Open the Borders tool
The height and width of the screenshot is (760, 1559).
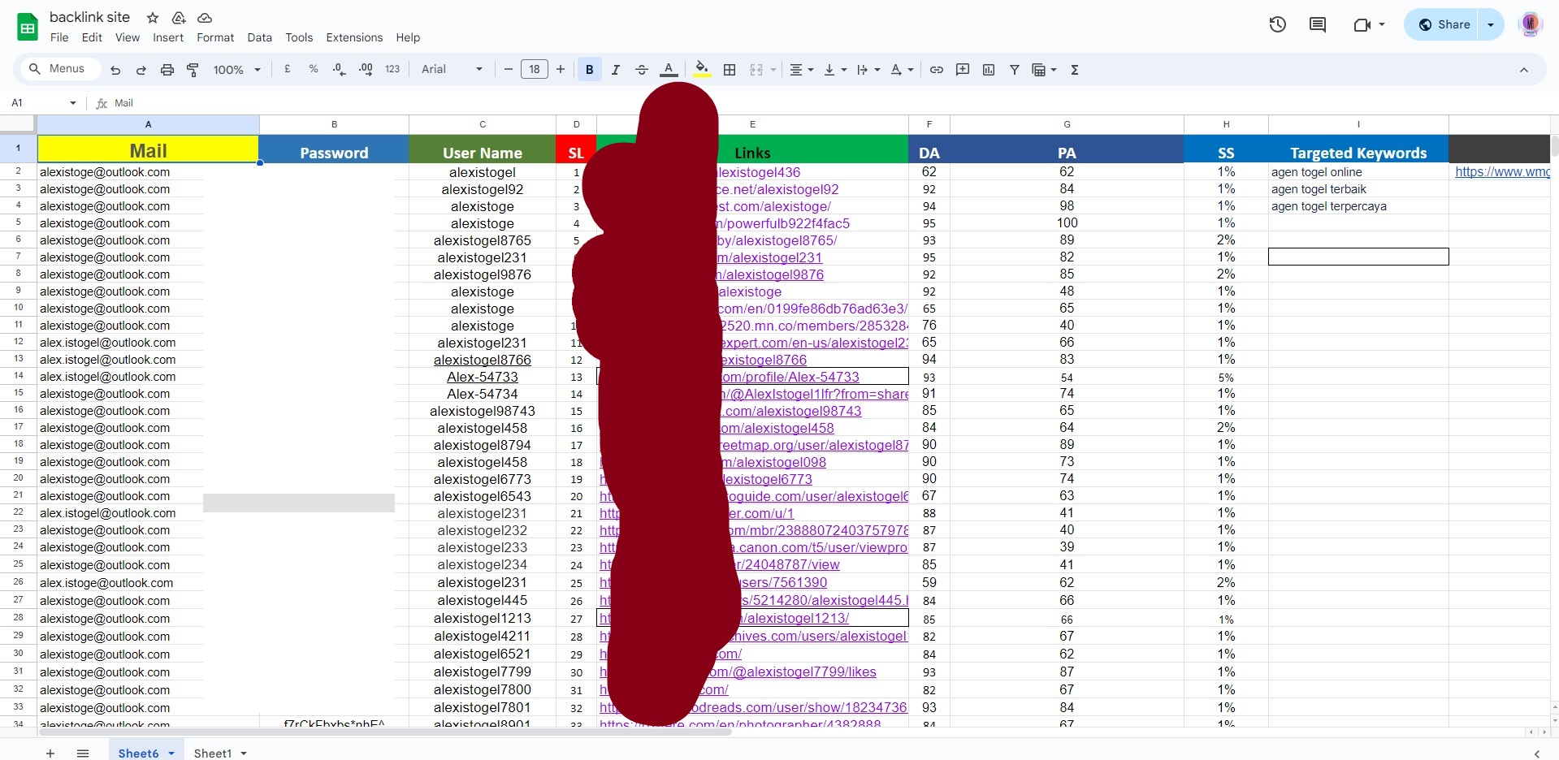coord(730,70)
